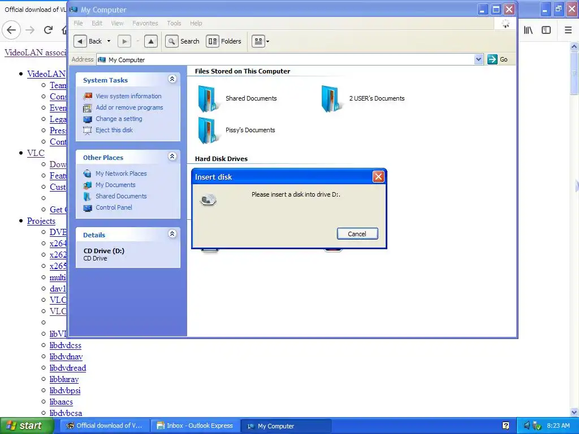
Task: Click the help question mark tray icon
Action: (x=506, y=426)
